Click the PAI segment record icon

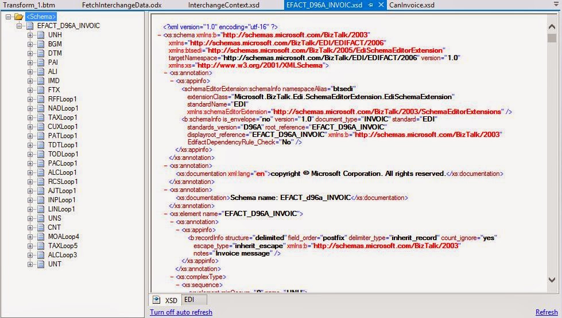pyautogui.click(x=41, y=62)
